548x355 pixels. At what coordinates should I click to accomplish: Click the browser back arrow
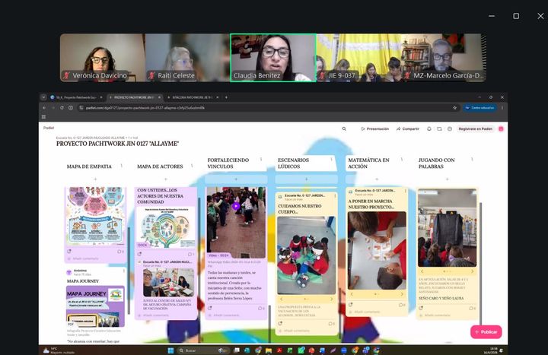pyautogui.click(x=44, y=108)
